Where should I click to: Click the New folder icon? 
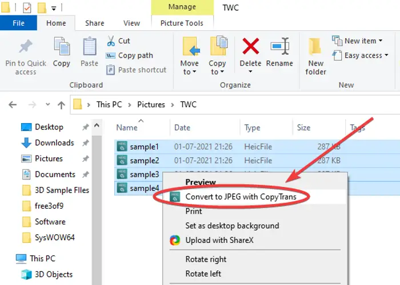315,46
